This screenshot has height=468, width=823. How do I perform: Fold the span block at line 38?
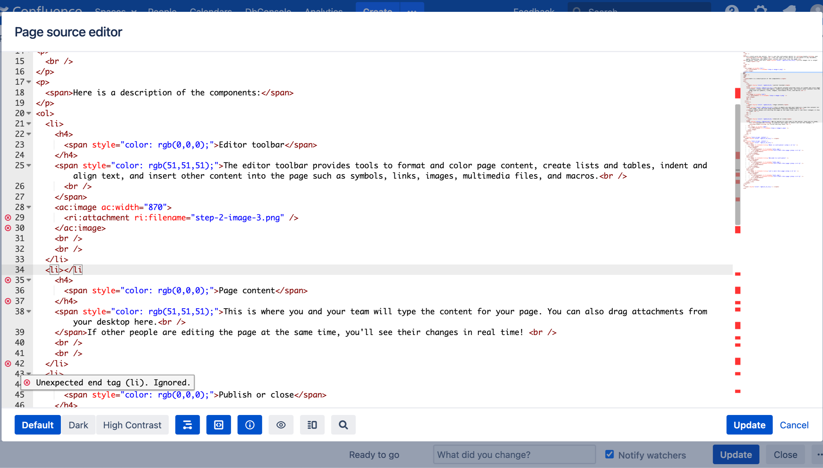tap(29, 312)
